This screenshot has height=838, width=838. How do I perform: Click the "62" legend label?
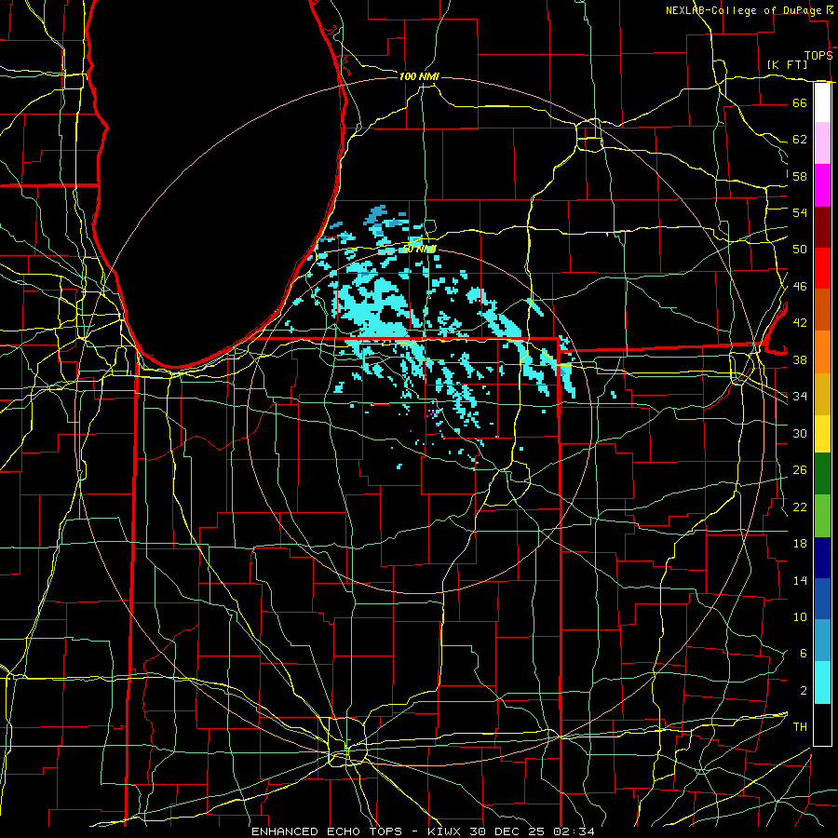point(800,140)
